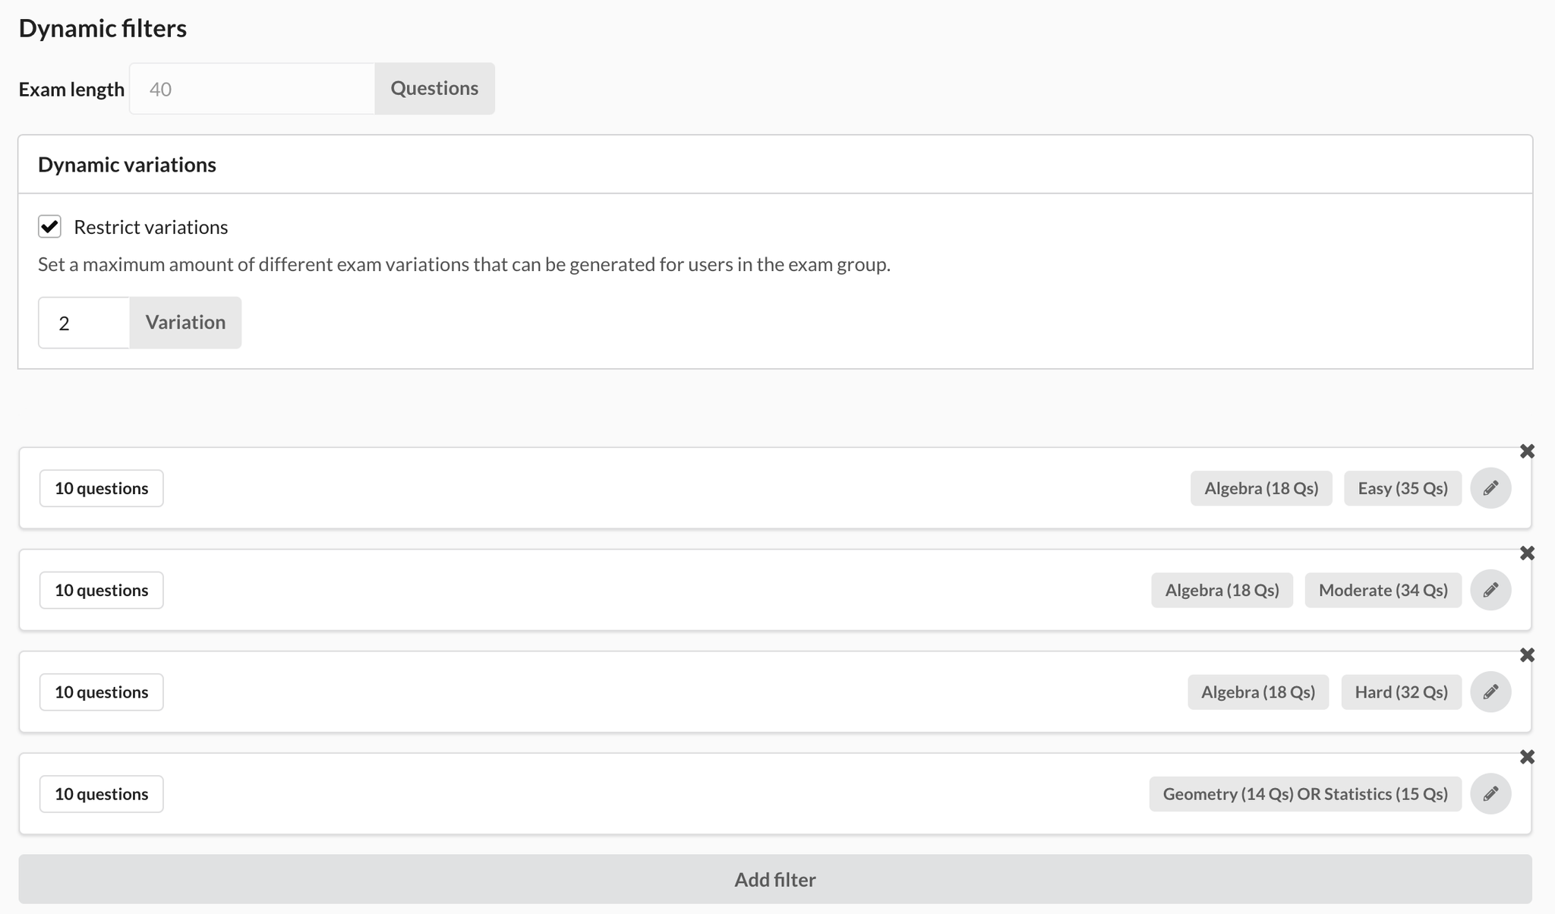The image size is (1555, 914).
Task: Remove the Algebra Easy filter with X icon
Action: (x=1527, y=452)
